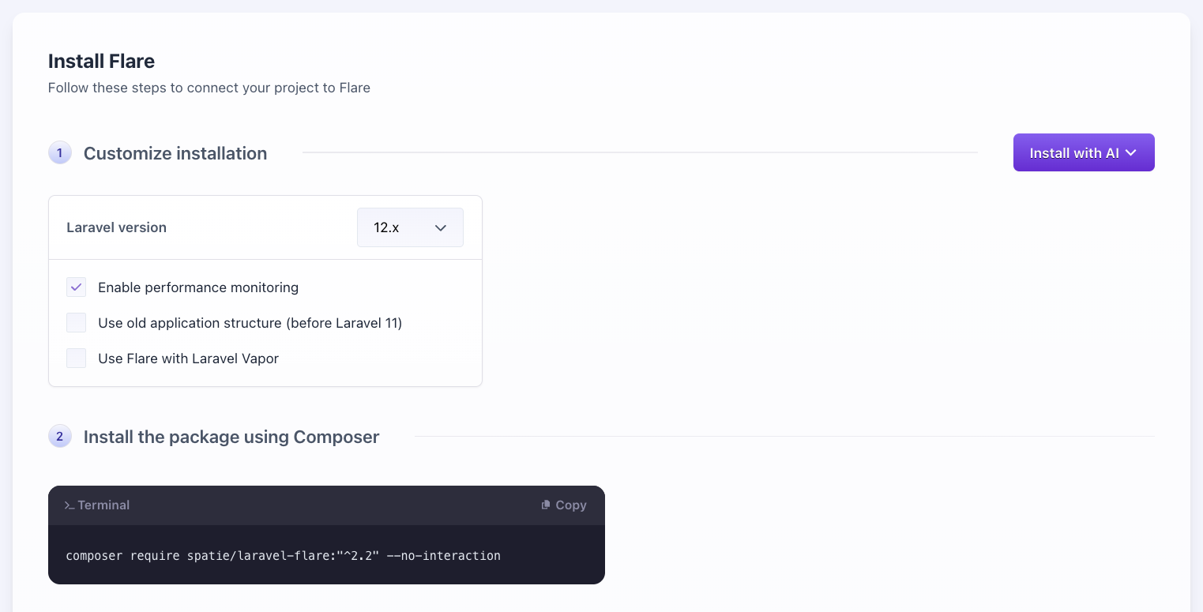Click the step 1 number badge
This screenshot has height=612, width=1203.
60,152
